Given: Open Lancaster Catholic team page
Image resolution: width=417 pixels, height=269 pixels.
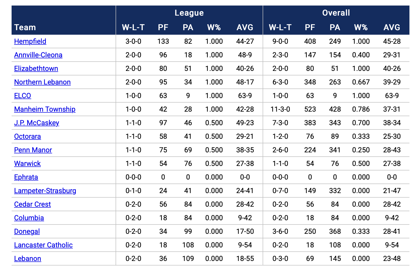Looking at the screenshot, I should click(43, 245).
